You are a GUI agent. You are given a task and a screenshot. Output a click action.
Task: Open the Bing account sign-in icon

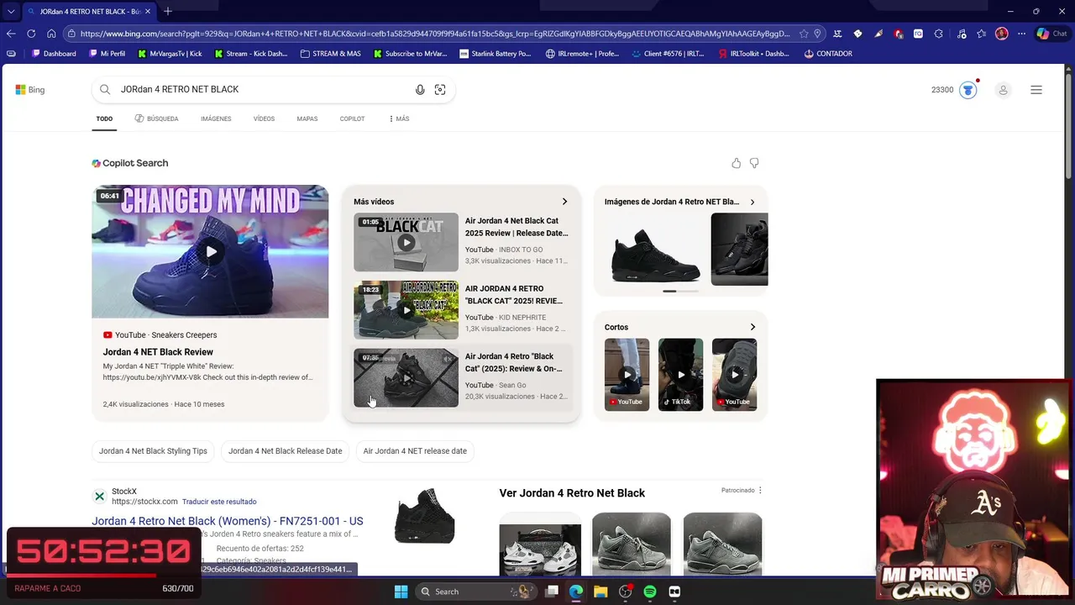pos(1003,90)
